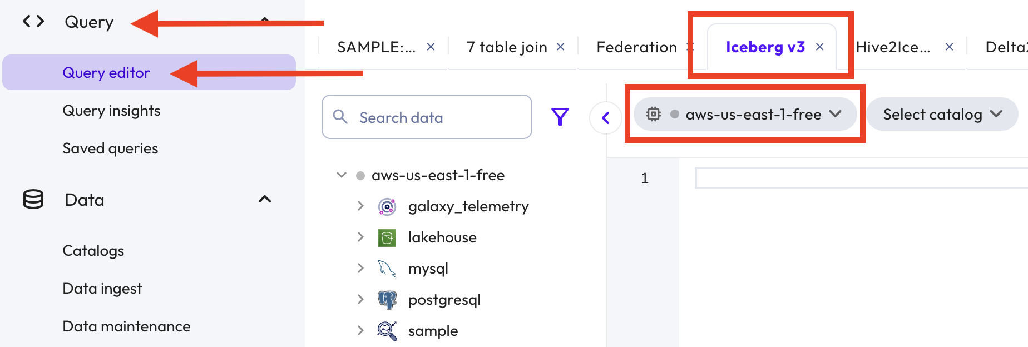Click the postgresql elephant icon

(x=387, y=300)
